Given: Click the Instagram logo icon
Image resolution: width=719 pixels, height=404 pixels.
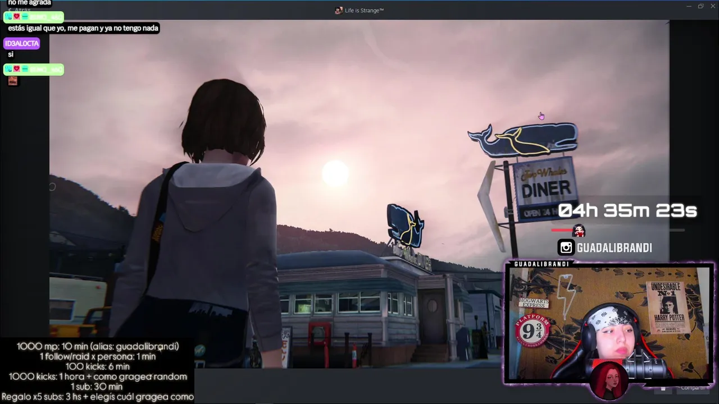Looking at the screenshot, I should (x=566, y=247).
